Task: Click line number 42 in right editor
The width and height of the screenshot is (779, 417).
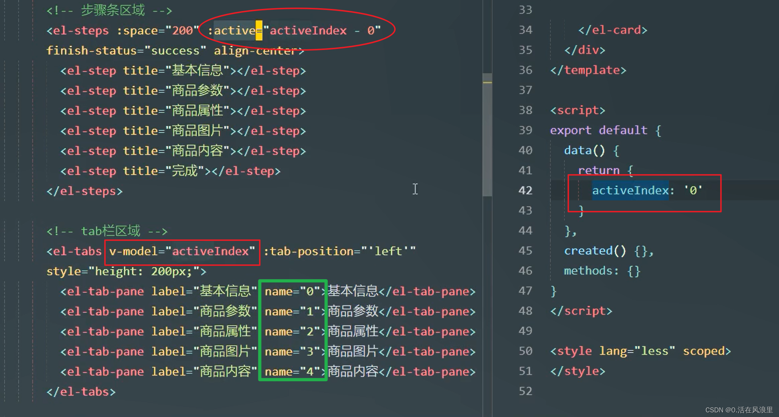Action: [x=525, y=190]
